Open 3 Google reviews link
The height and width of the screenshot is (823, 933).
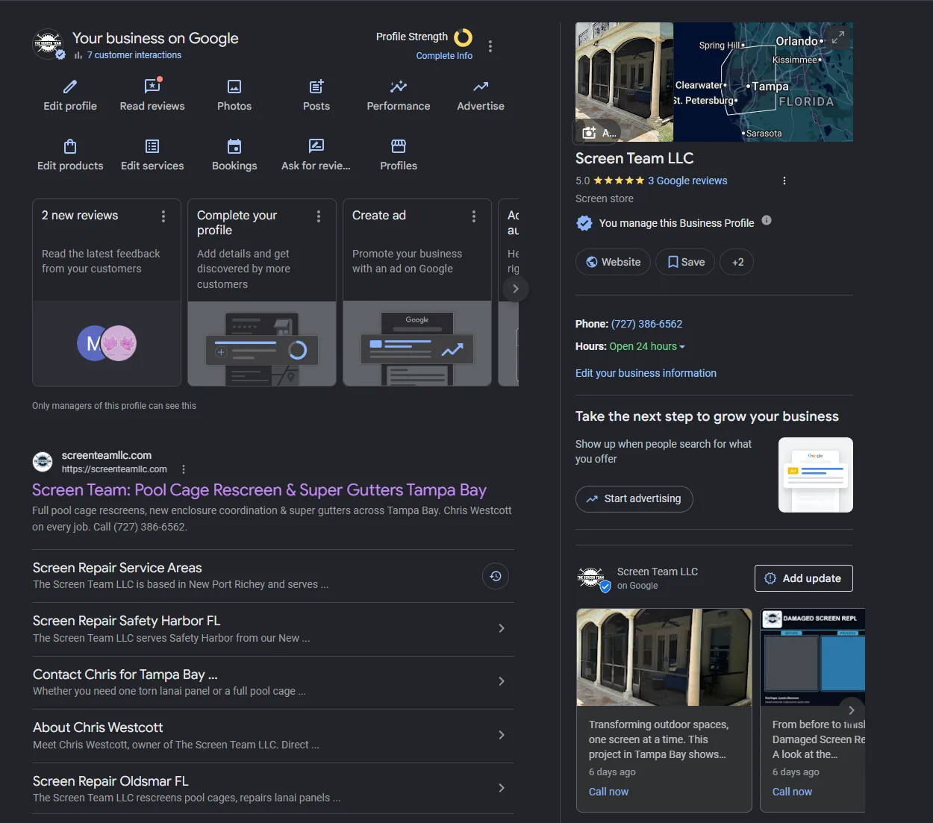pyautogui.click(x=687, y=181)
